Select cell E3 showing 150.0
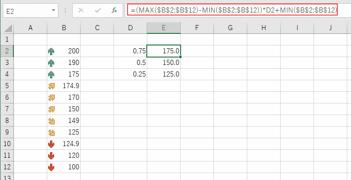The image size is (351, 180). point(163,63)
